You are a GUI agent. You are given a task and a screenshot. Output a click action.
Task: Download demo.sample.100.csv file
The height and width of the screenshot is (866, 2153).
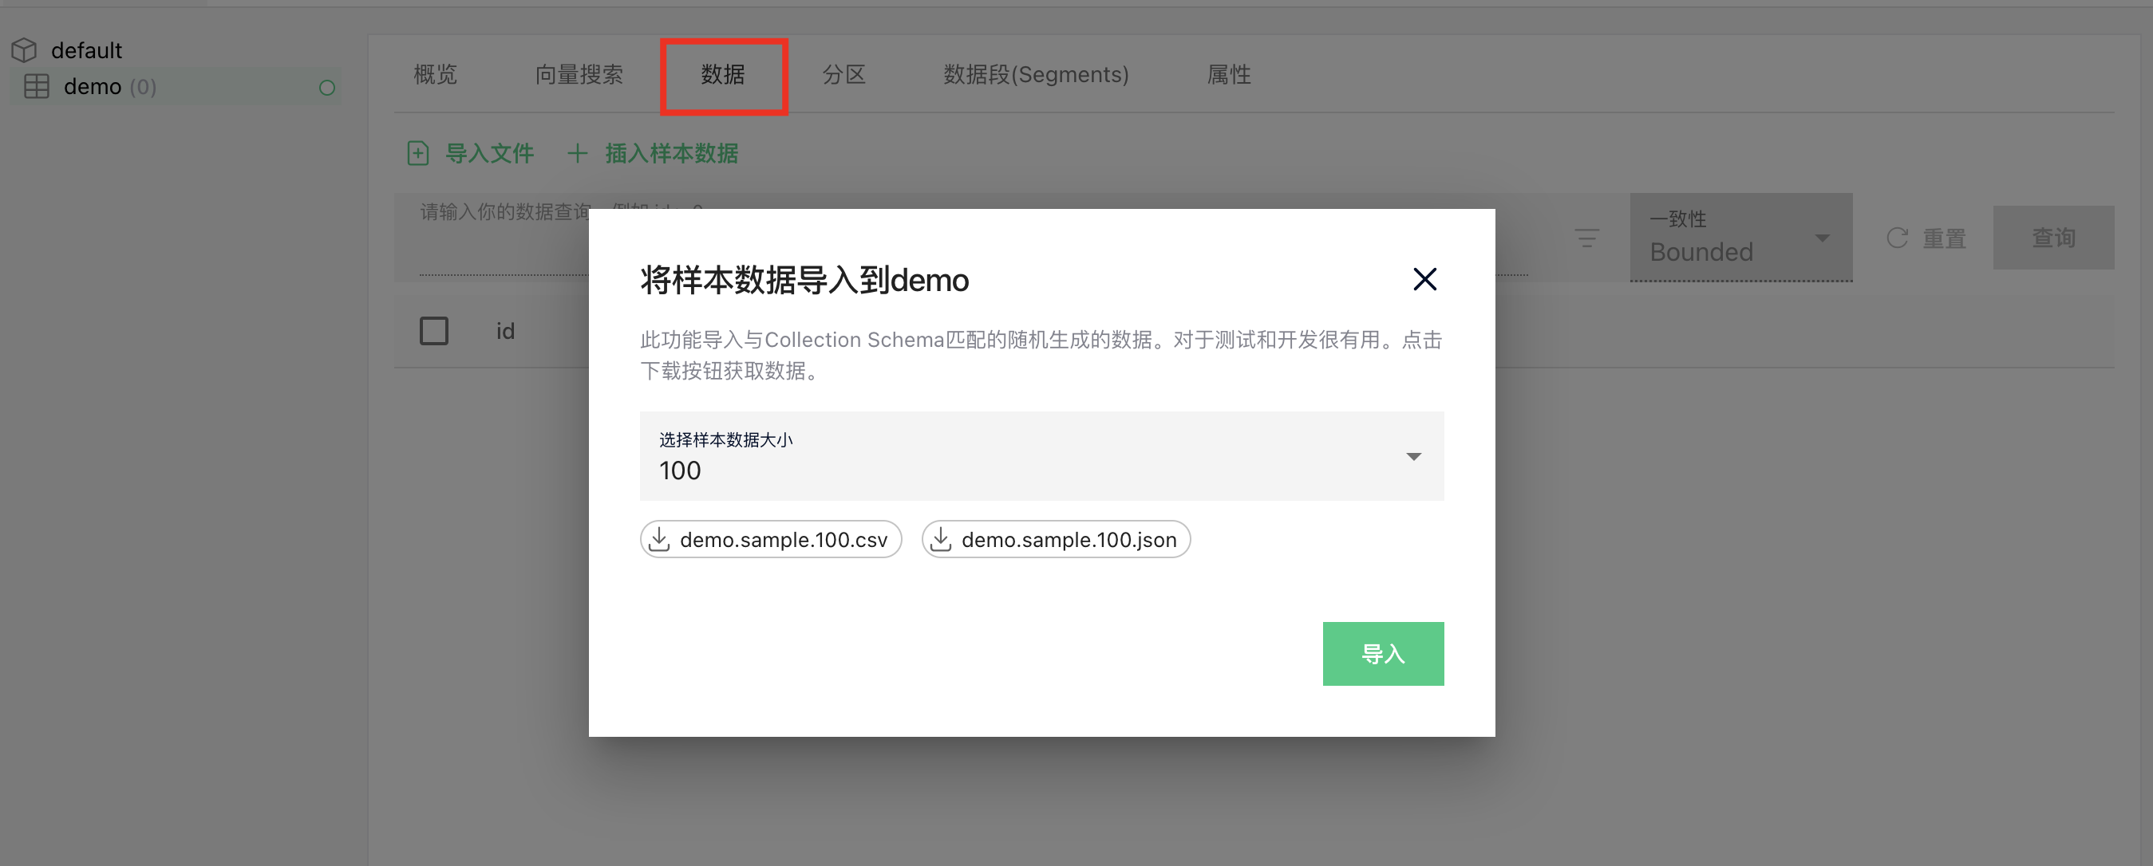coord(770,540)
